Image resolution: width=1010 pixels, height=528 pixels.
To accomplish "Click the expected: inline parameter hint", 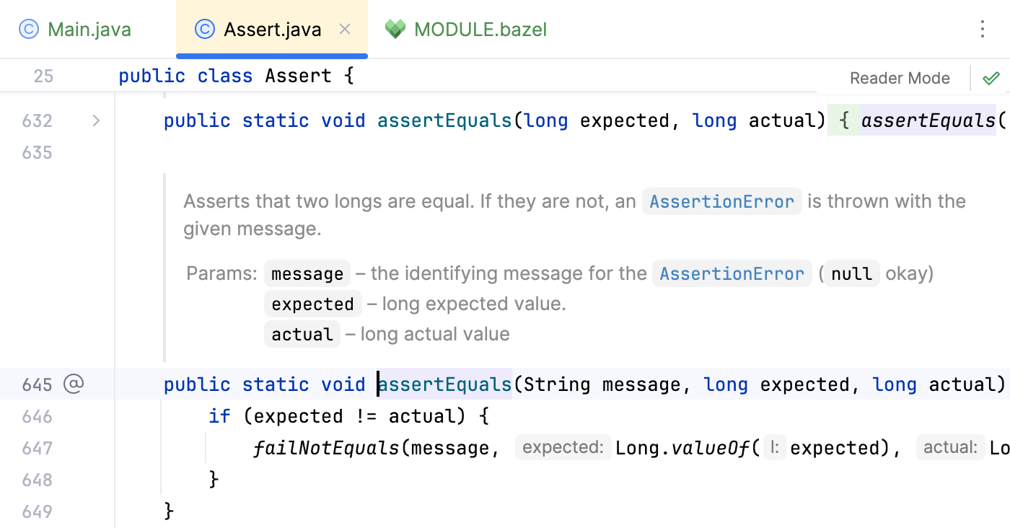I will 563,446.
